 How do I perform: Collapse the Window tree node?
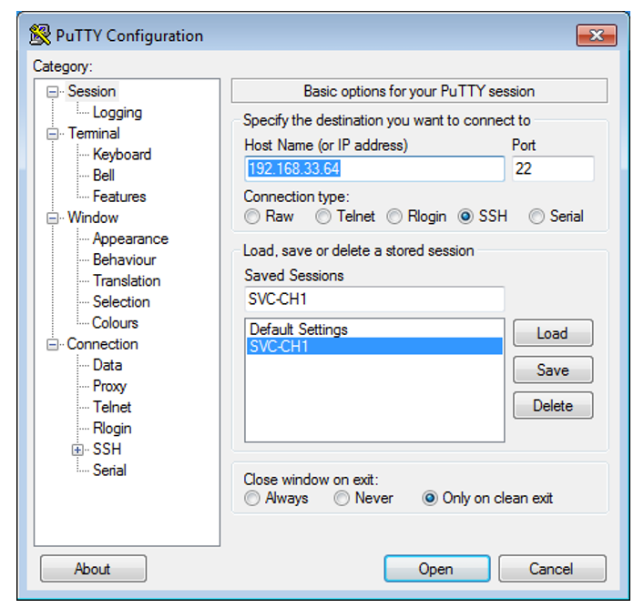pos(52,218)
